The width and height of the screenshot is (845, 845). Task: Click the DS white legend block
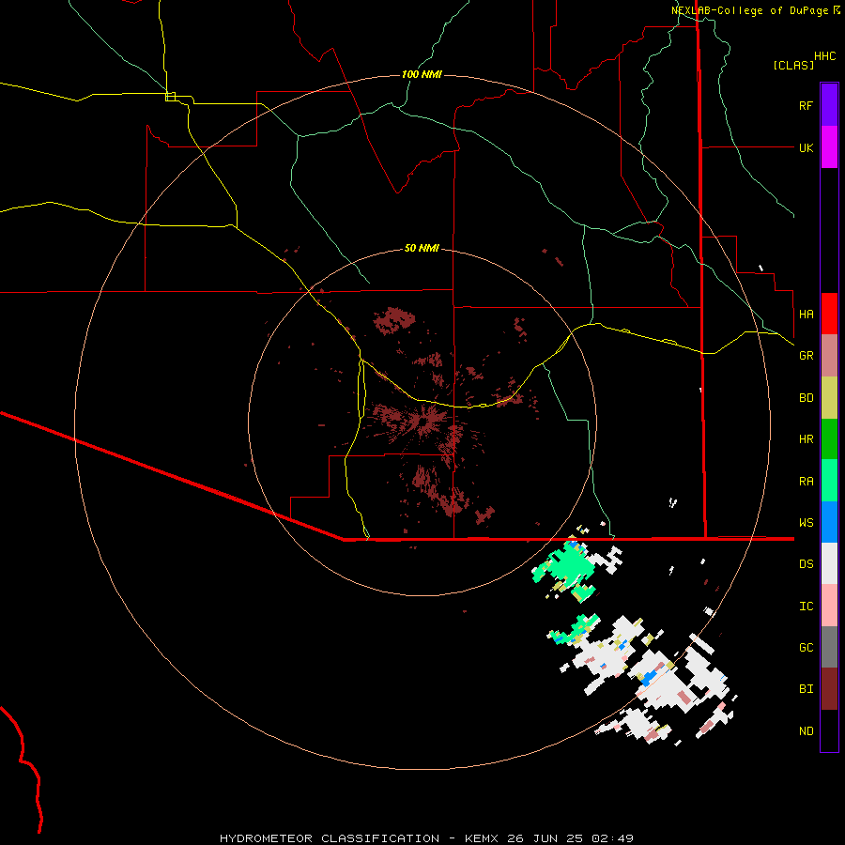[x=829, y=563]
